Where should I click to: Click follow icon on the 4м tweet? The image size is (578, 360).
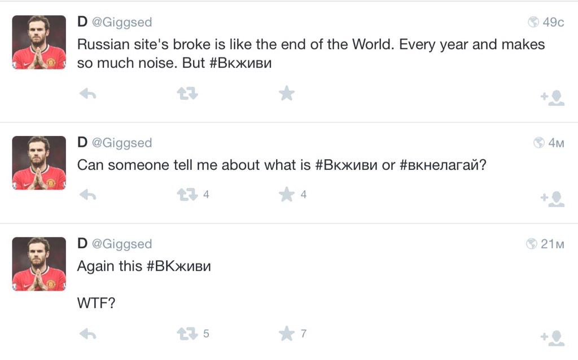552,199
